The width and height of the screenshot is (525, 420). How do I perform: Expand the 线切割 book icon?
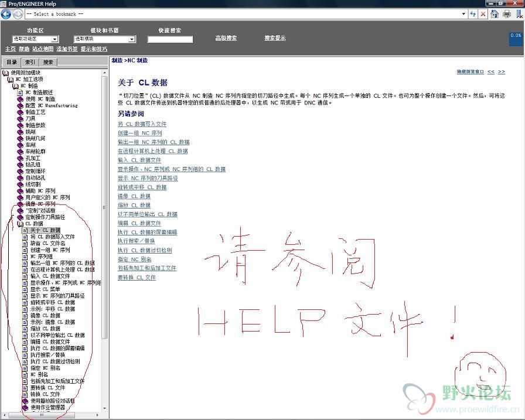click(20, 185)
